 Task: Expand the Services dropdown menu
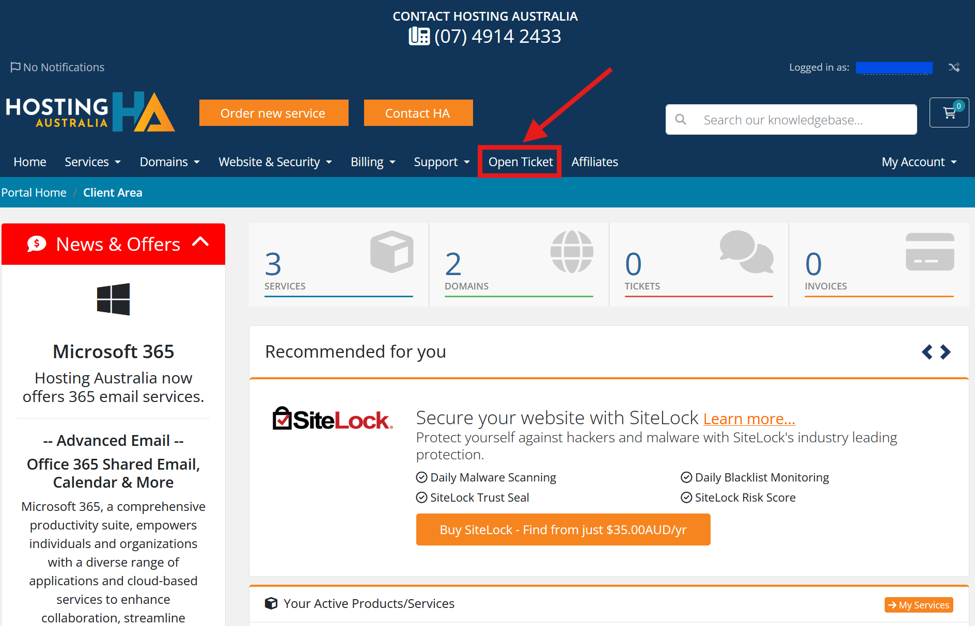[93, 162]
